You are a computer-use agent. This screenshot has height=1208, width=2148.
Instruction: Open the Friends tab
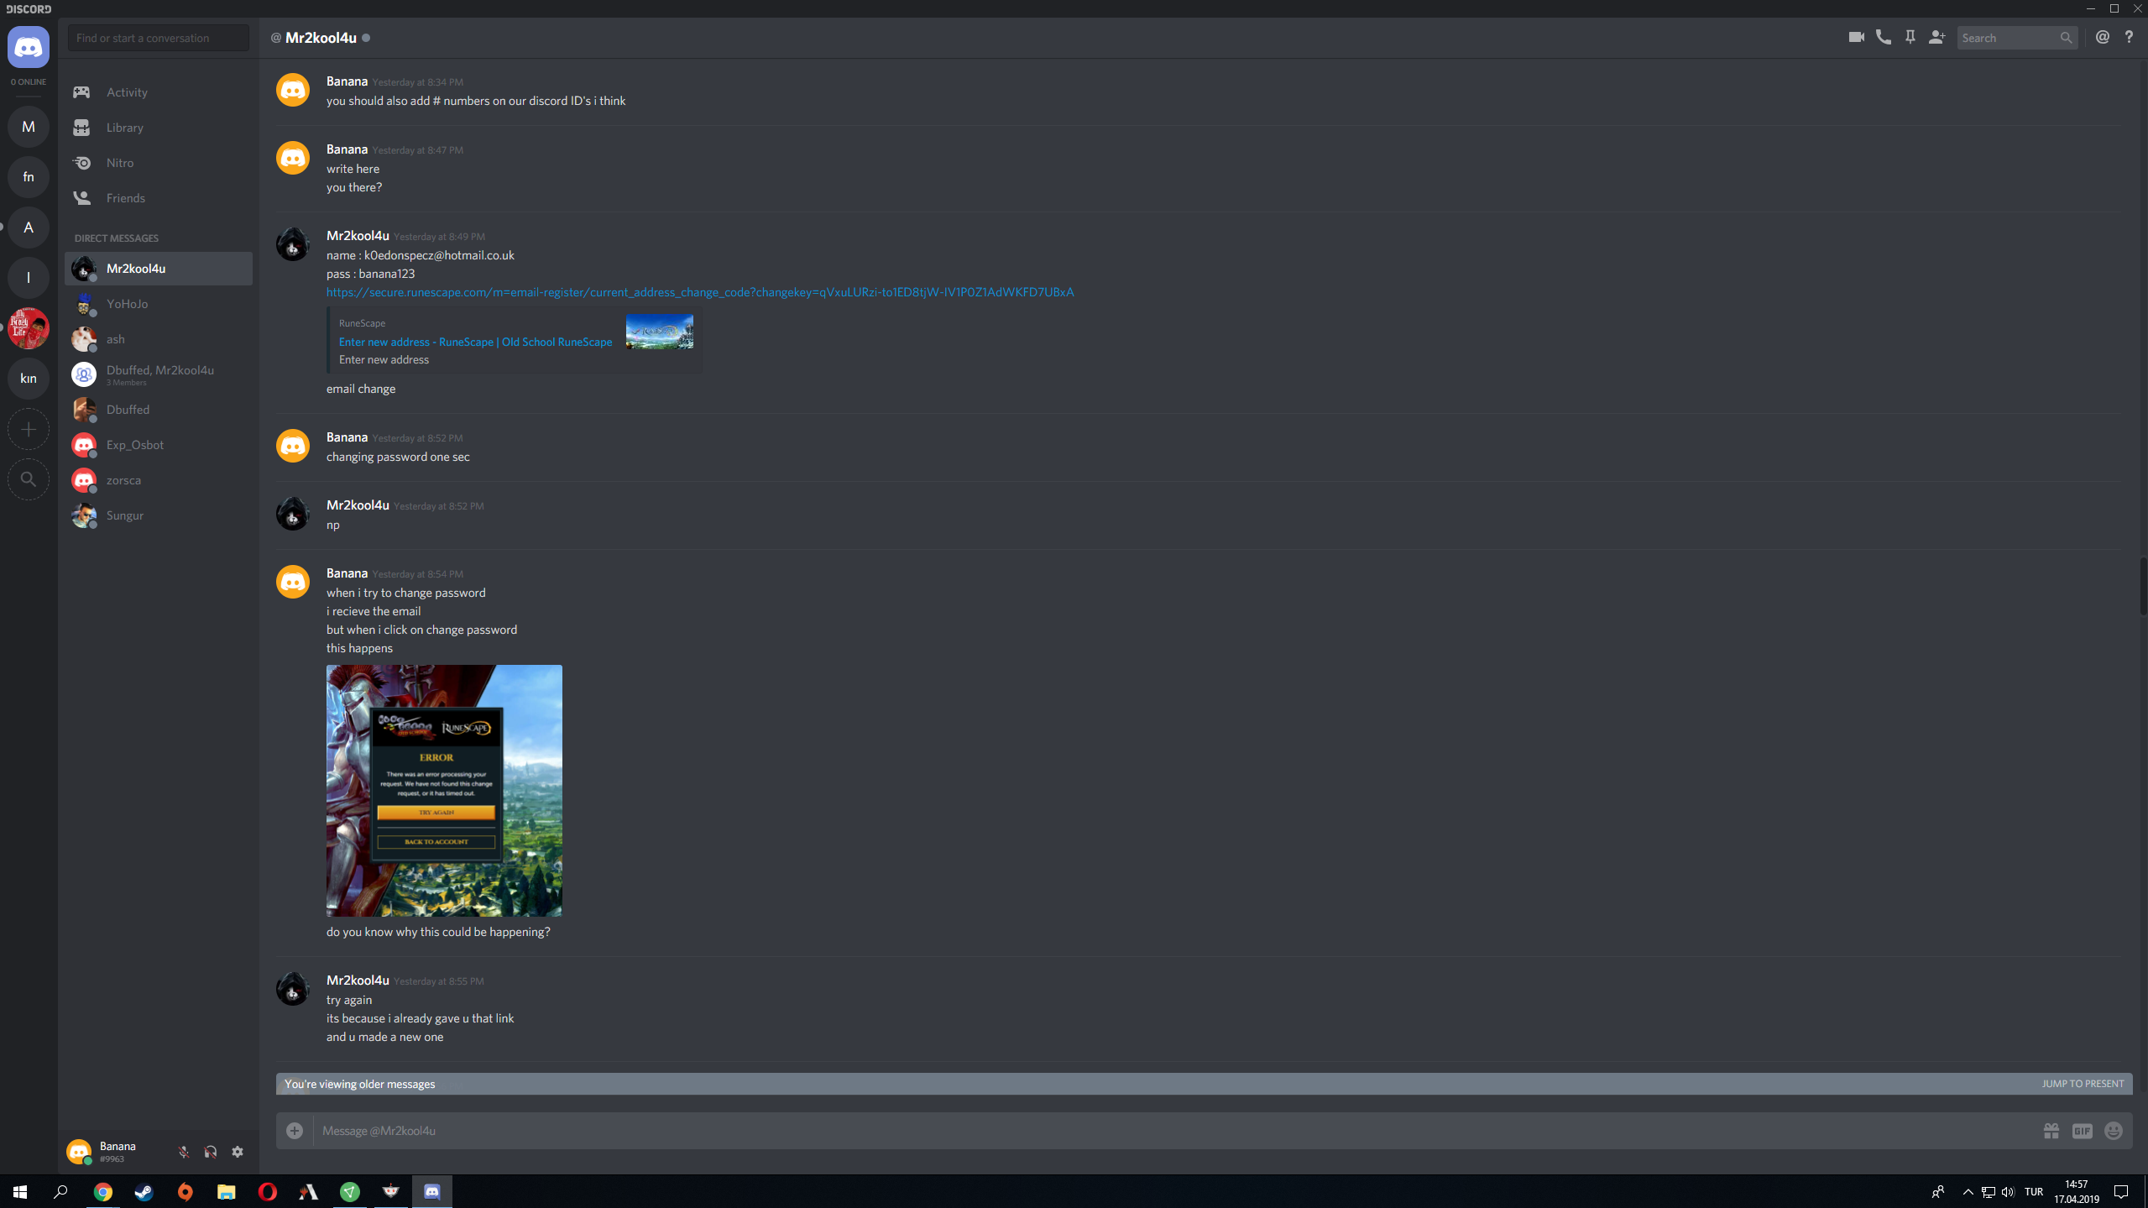point(125,198)
